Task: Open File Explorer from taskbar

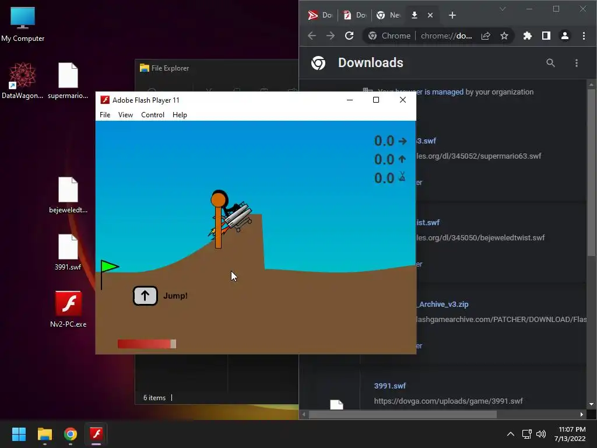Action: coord(44,434)
